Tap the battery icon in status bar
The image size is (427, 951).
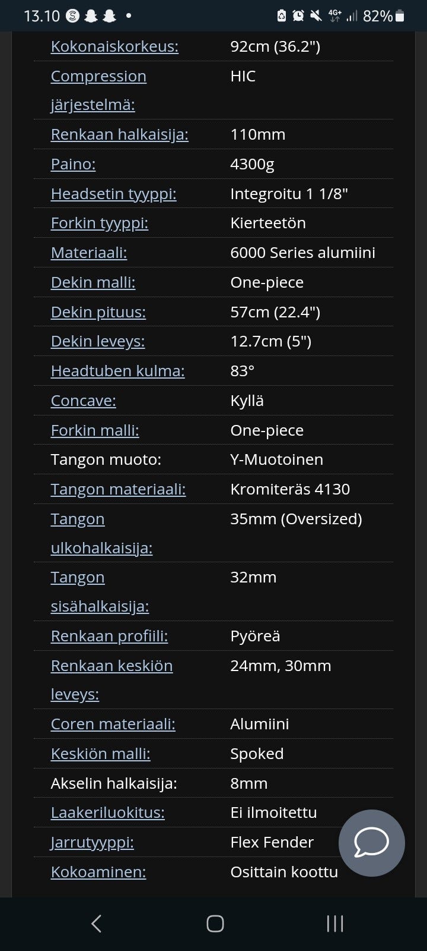400,16
